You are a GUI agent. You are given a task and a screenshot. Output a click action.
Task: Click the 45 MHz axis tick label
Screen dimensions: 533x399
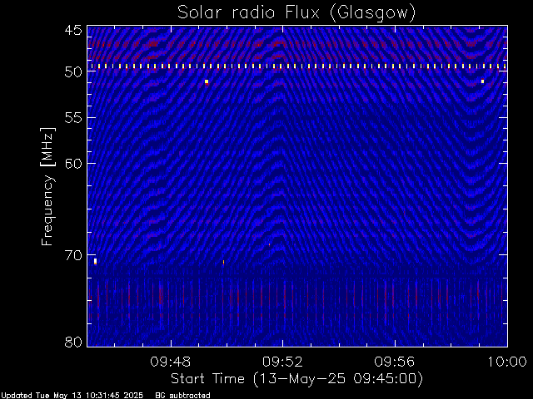pos(73,30)
